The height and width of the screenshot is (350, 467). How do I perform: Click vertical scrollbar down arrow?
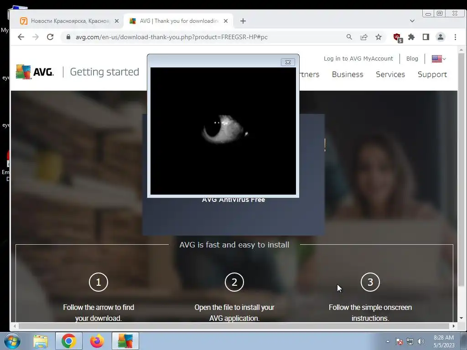(462, 318)
